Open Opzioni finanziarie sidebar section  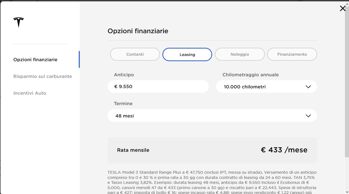click(35, 60)
